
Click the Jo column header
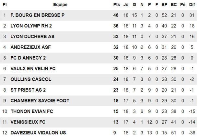click(126, 5)
